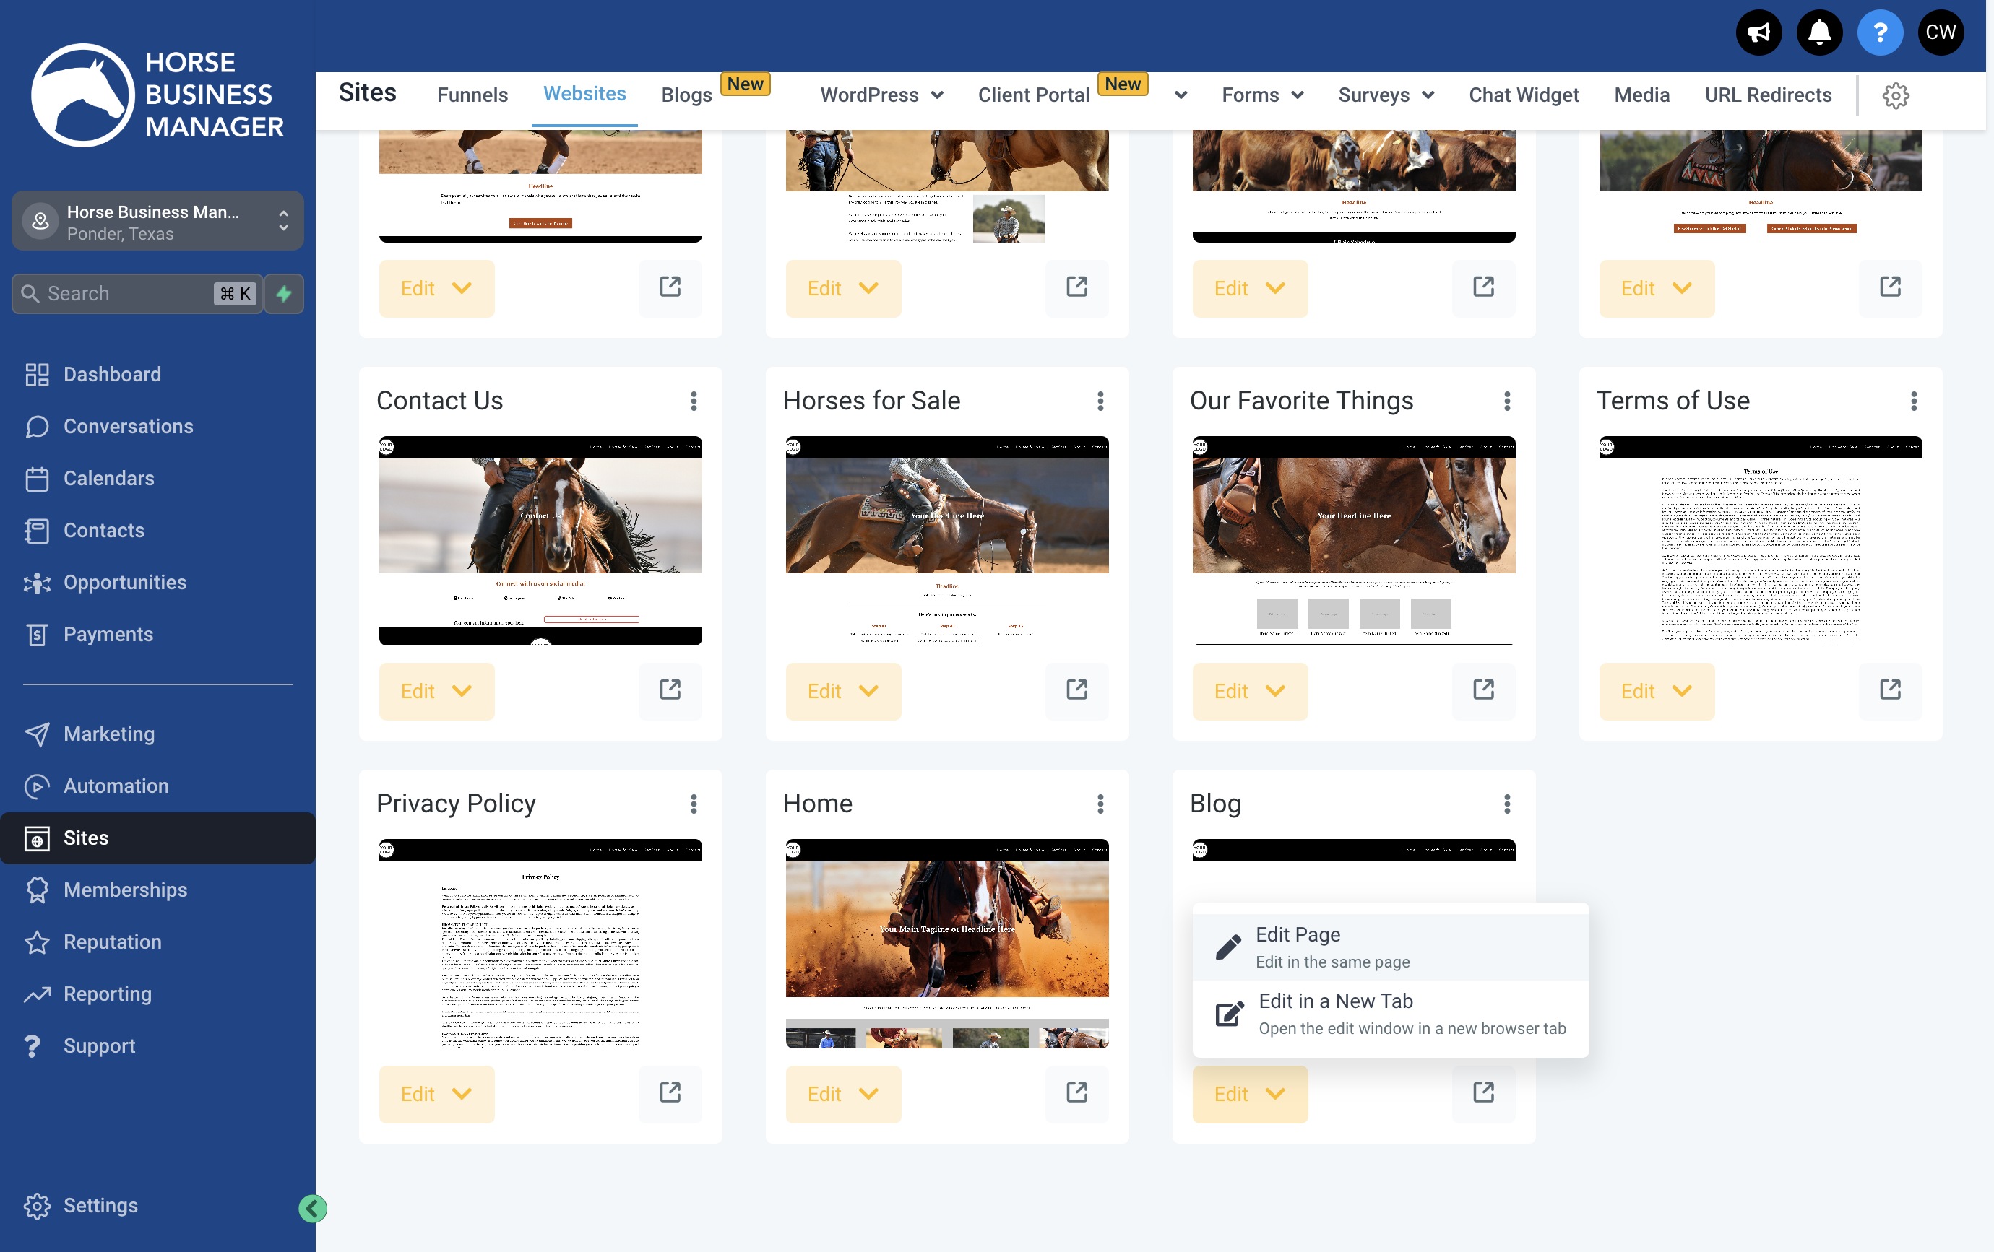Open the Chat Widget tab

point(1523,95)
